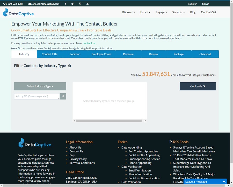Image resolution: width=233 pixels, height=187 pixels.
Task: Click the Data Validation footer link
Action: pyautogui.click(x=131, y=182)
